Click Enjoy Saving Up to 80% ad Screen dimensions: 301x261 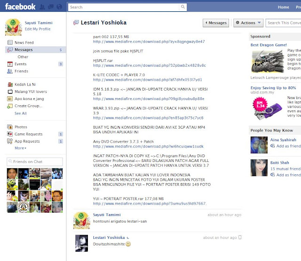click(273, 88)
